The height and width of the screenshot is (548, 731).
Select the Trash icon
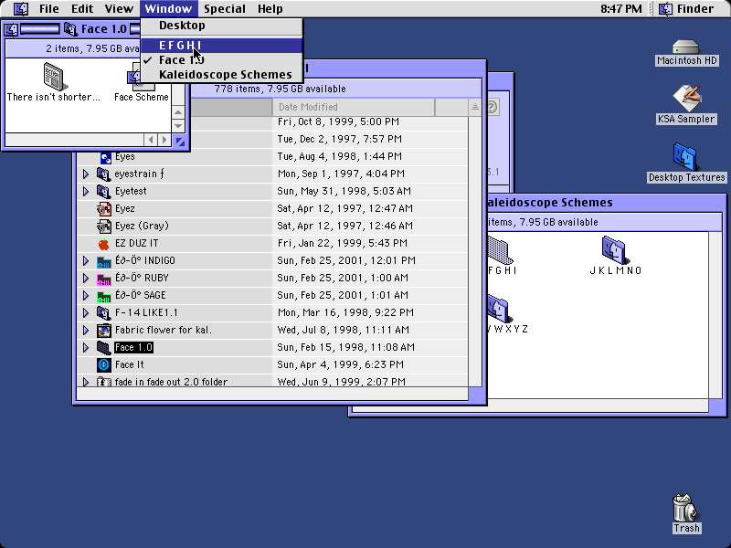point(685,508)
